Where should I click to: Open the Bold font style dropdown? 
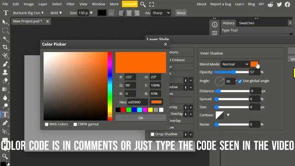point(56,13)
